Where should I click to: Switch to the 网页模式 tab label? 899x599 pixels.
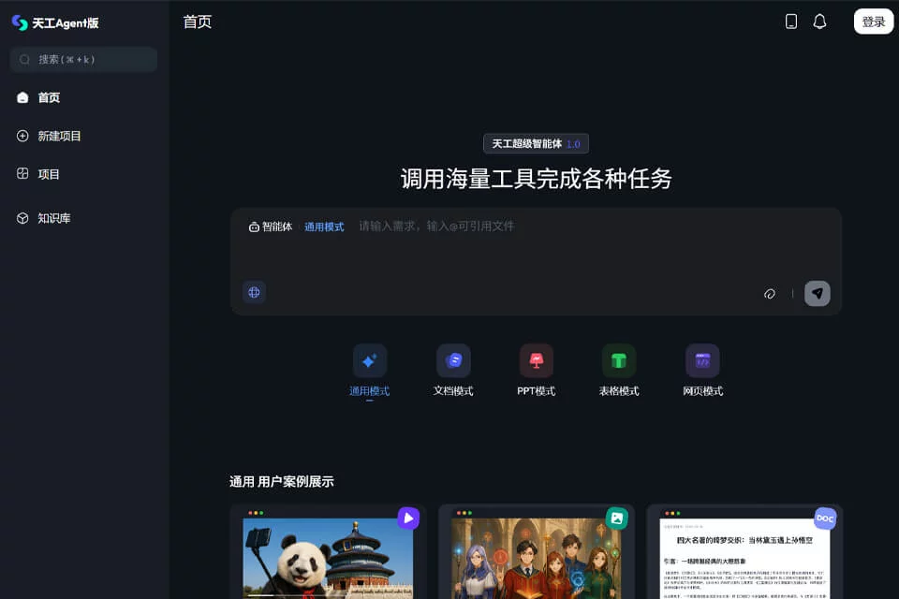[x=702, y=391]
